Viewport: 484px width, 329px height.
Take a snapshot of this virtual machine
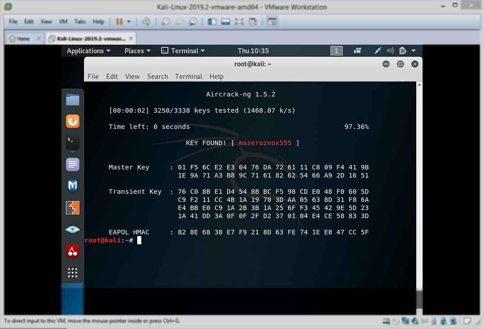pyautogui.click(x=166, y=22)
